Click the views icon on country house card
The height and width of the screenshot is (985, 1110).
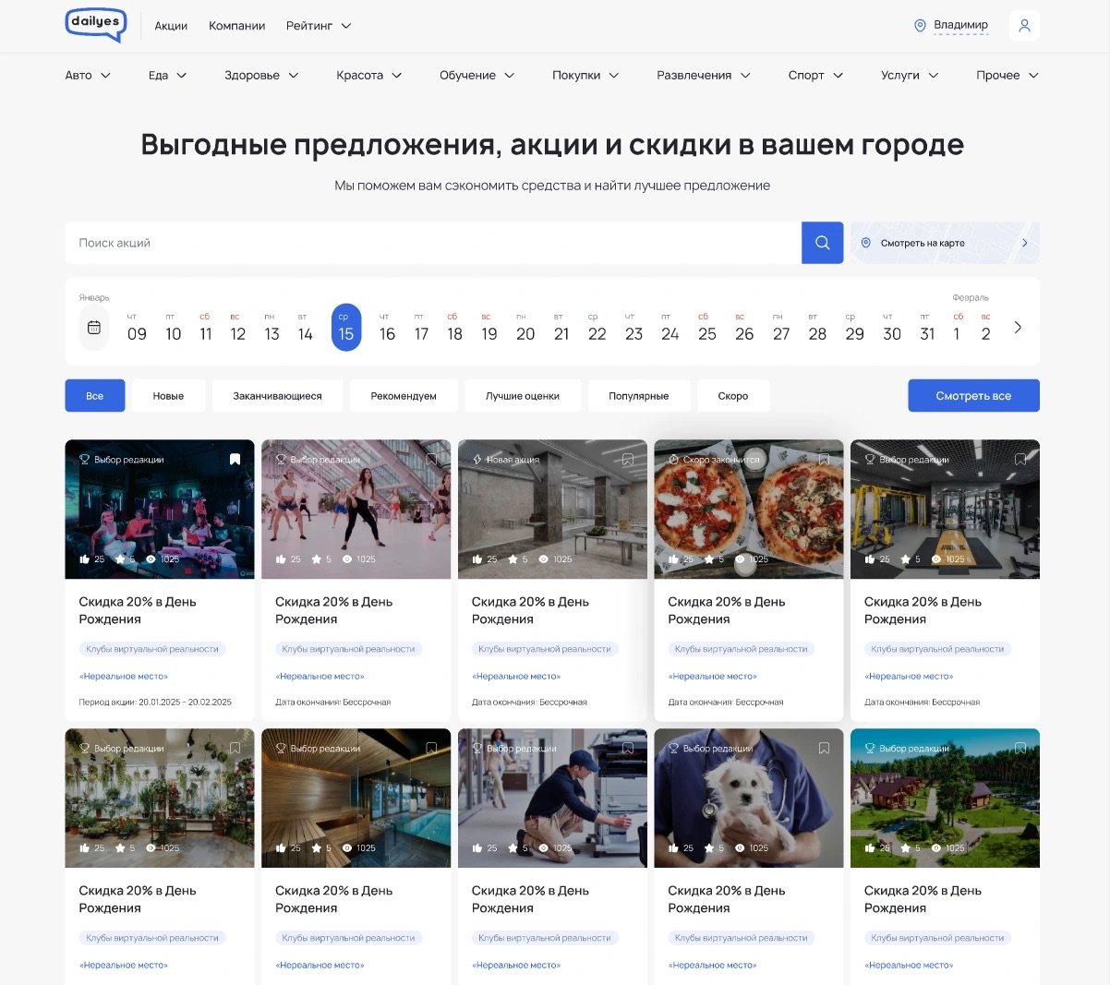[x=935, y=848]
